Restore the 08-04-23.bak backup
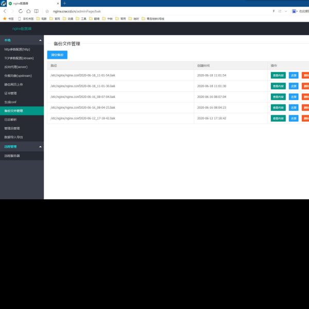The height and width of the screenshot is (309, 309). click(x=294, y=108)
